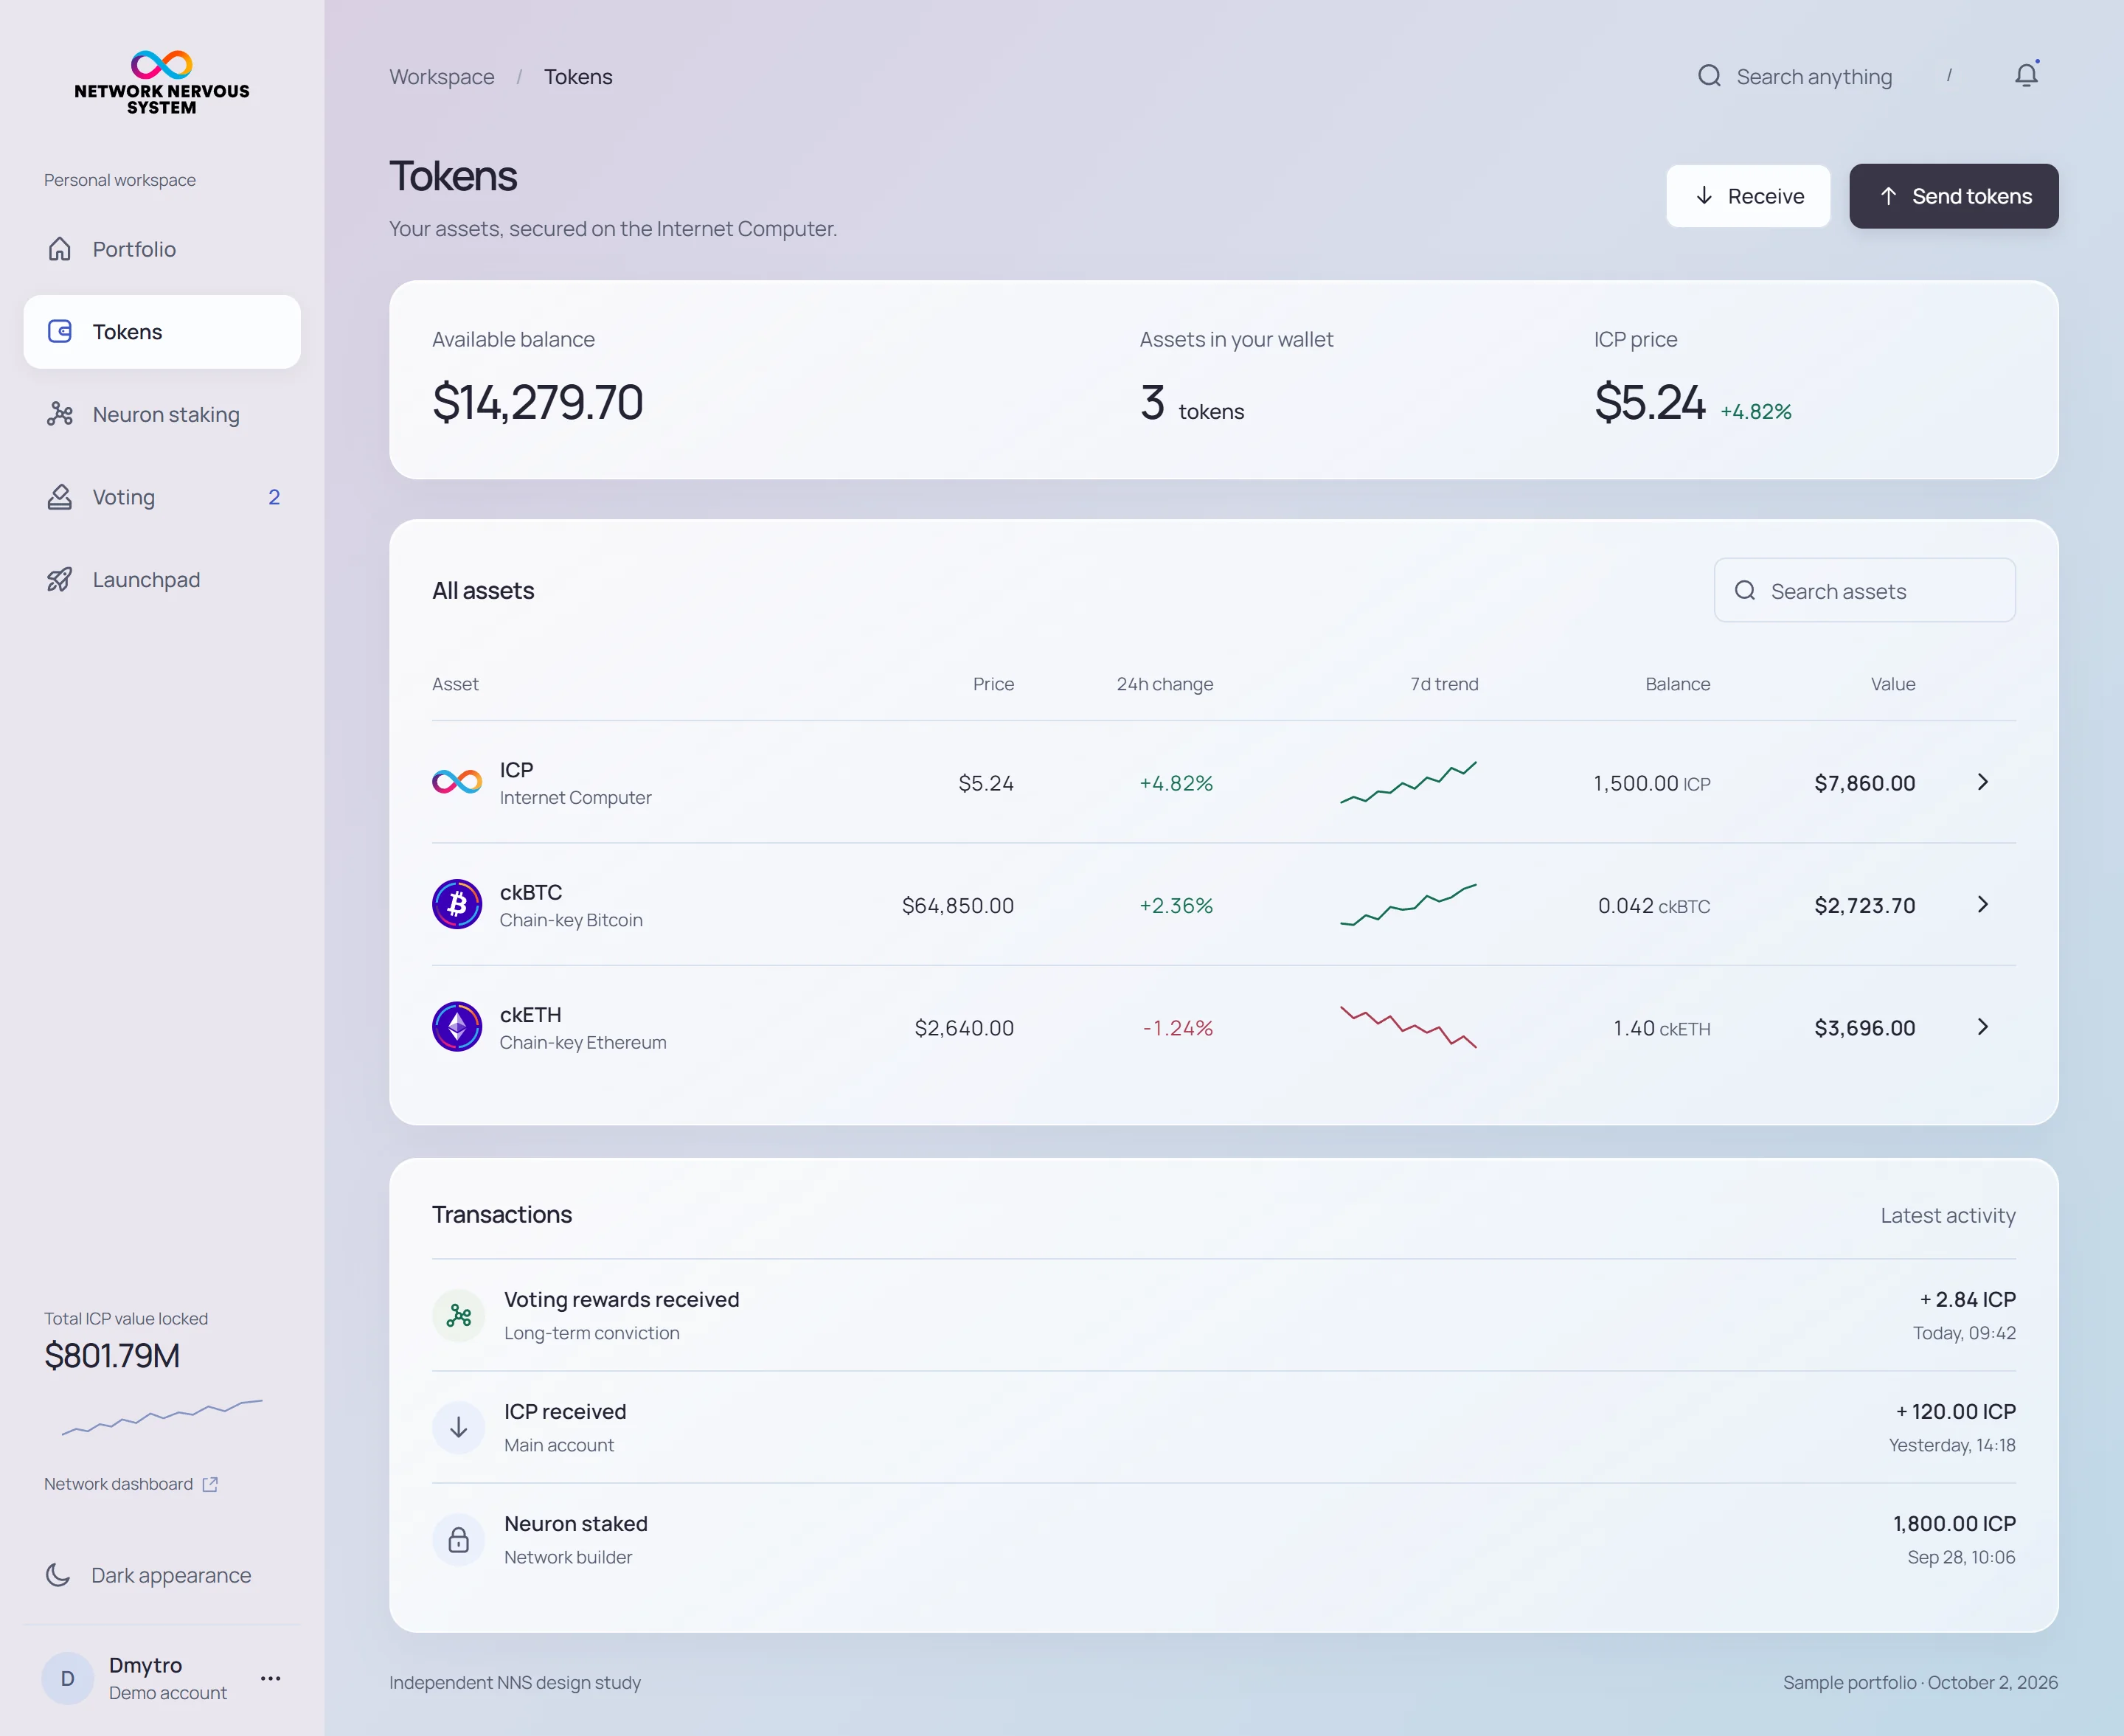Open the notifications bell

point(2027,75)
